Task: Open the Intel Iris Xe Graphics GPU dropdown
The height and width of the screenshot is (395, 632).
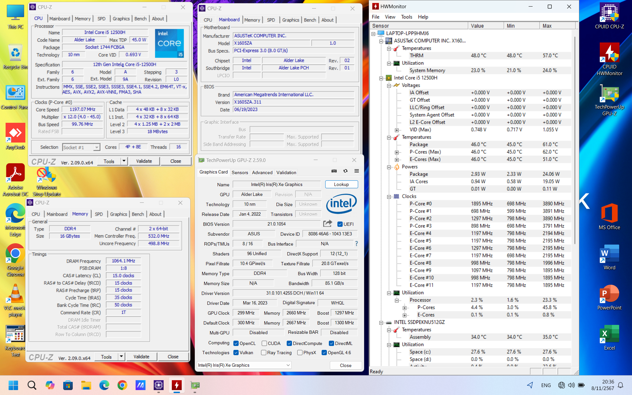Action: [244, 365]
